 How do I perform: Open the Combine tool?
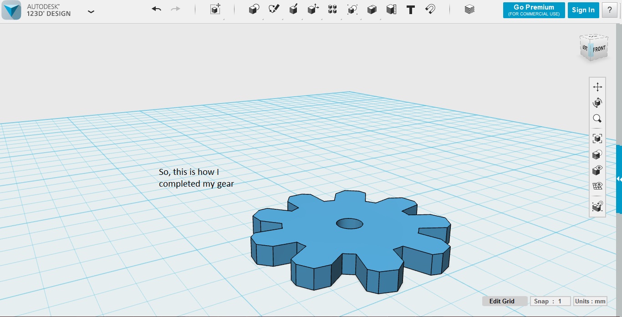(372, 9)
